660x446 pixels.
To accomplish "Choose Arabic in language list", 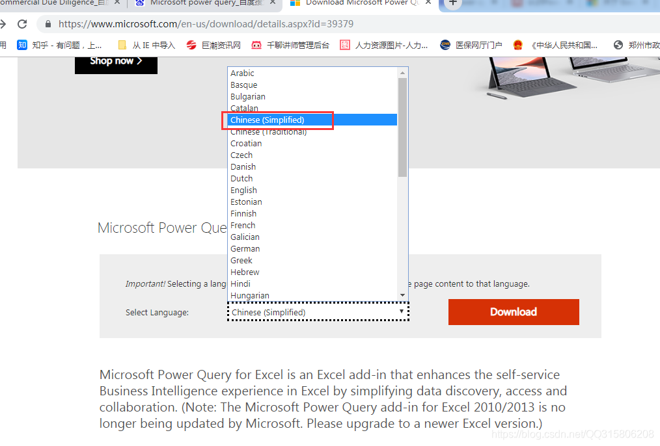I will (312, 73).
